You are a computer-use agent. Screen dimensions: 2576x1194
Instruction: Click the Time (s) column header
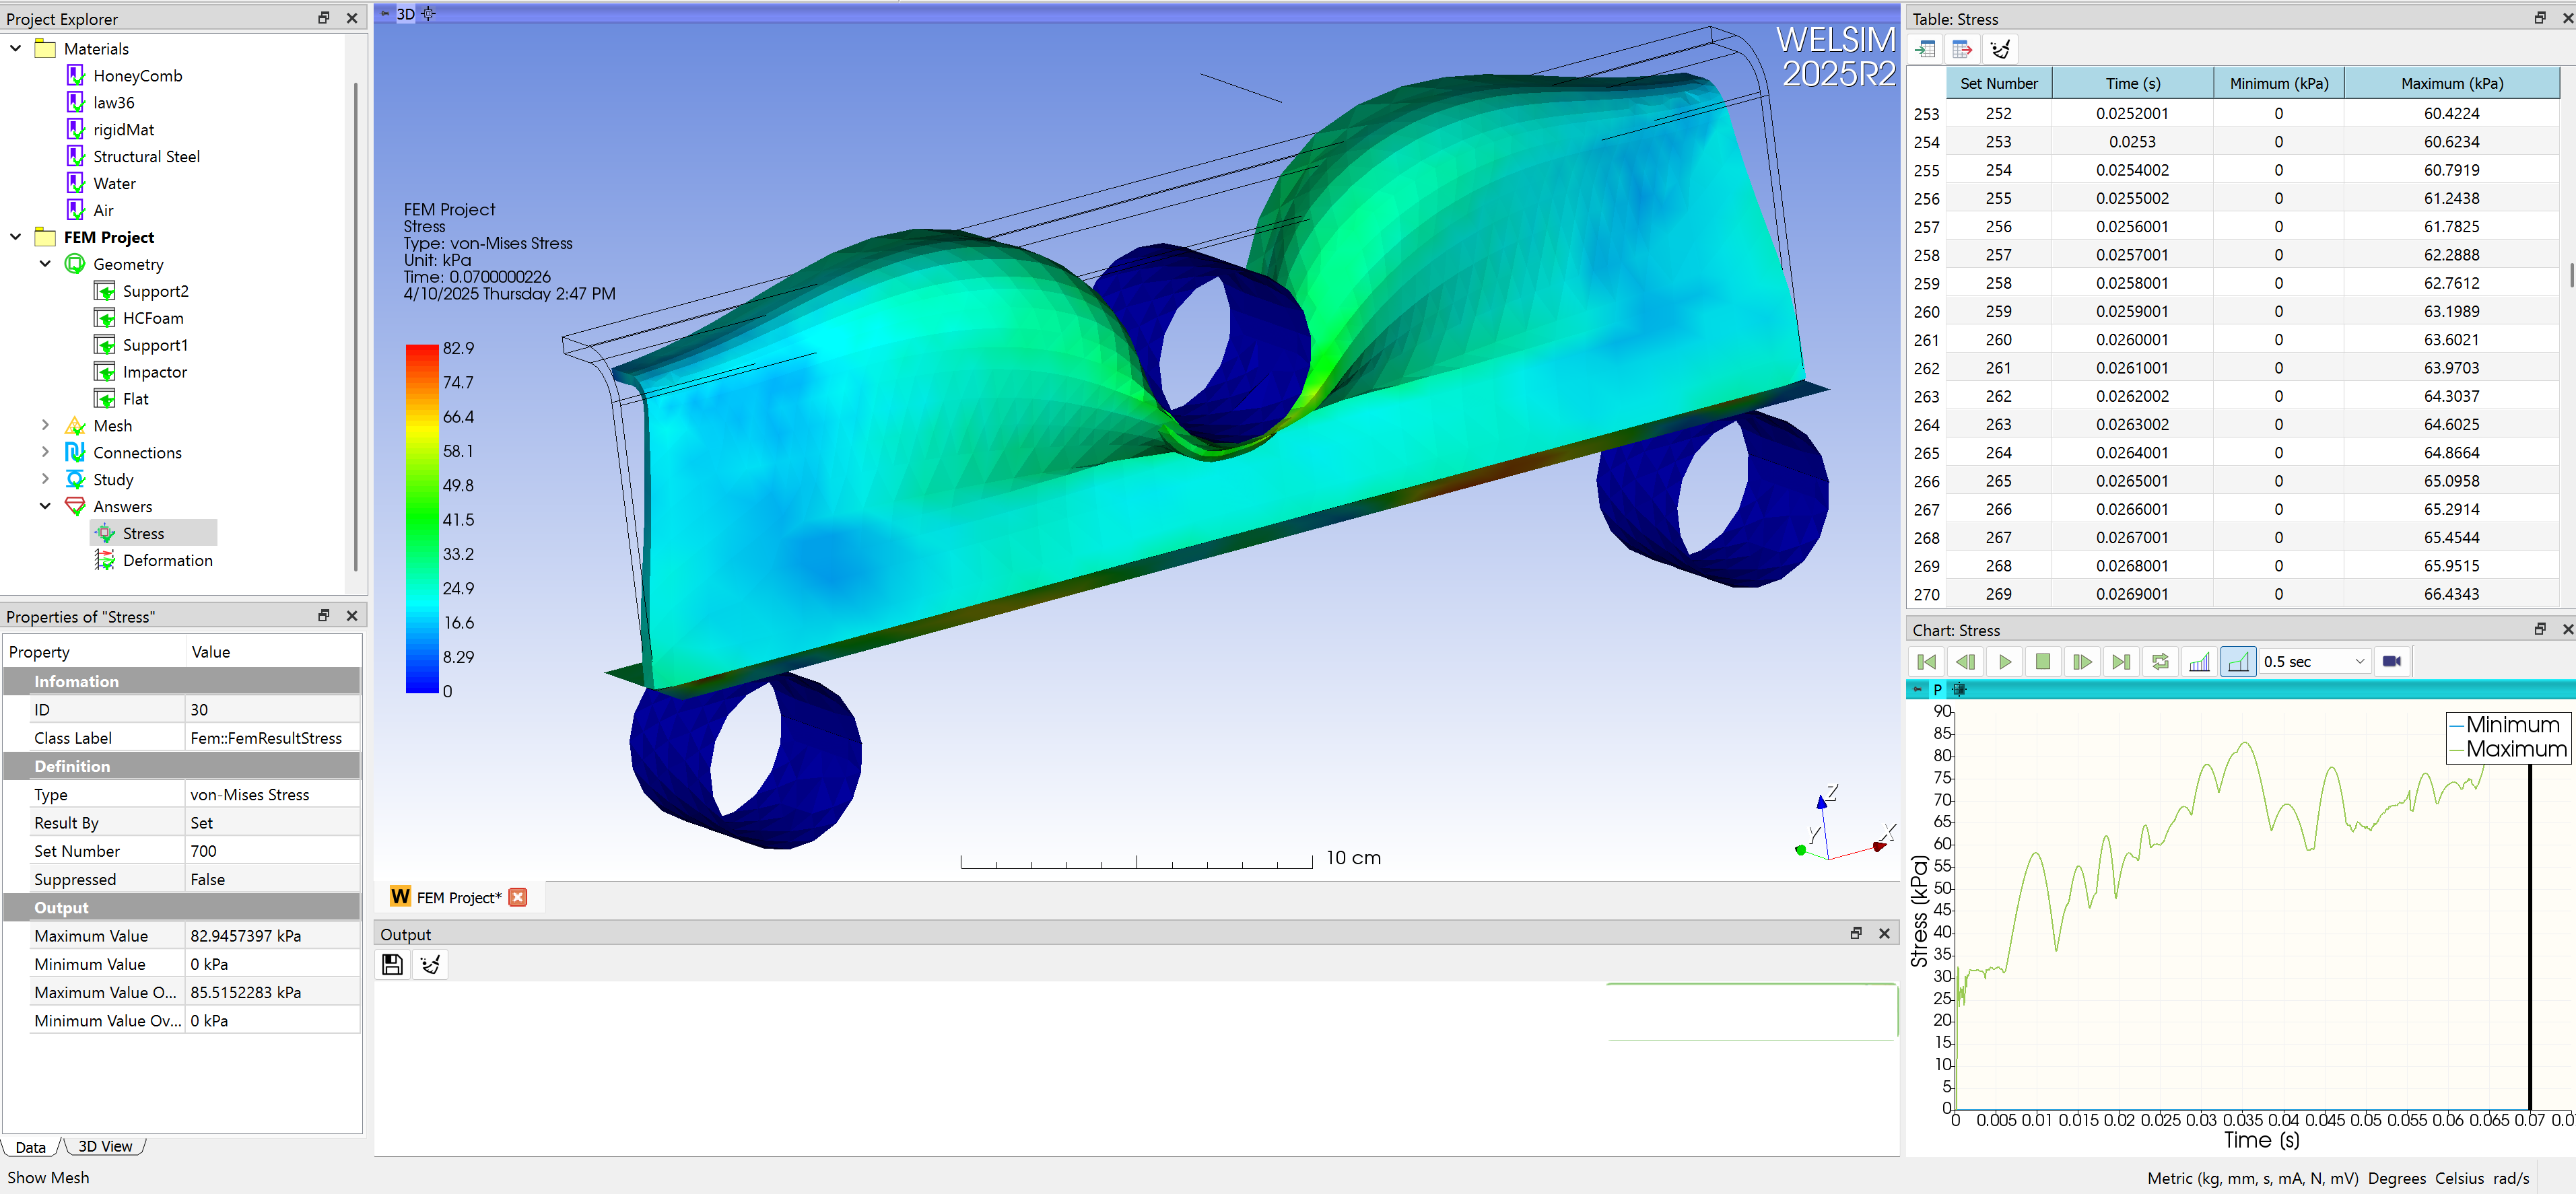(2132, 83)
